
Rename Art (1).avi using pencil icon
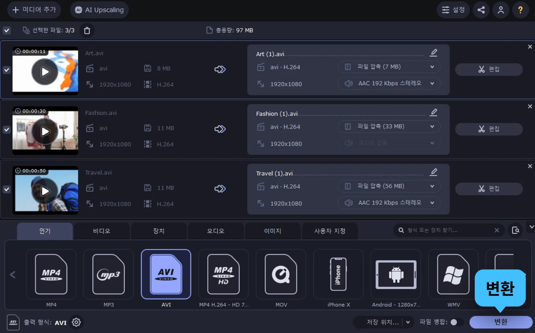[x=433, y=53]
